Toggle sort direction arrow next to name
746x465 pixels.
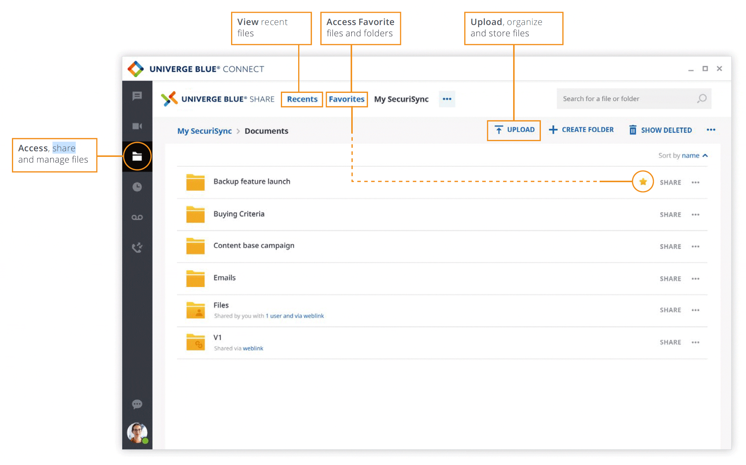tap(705, 156)
